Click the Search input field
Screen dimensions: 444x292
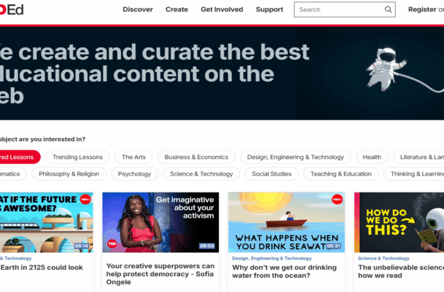pyautogui.click(x=345, y=9)
